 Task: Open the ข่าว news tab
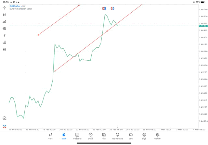pyautogui.click(x=104, y=136)
